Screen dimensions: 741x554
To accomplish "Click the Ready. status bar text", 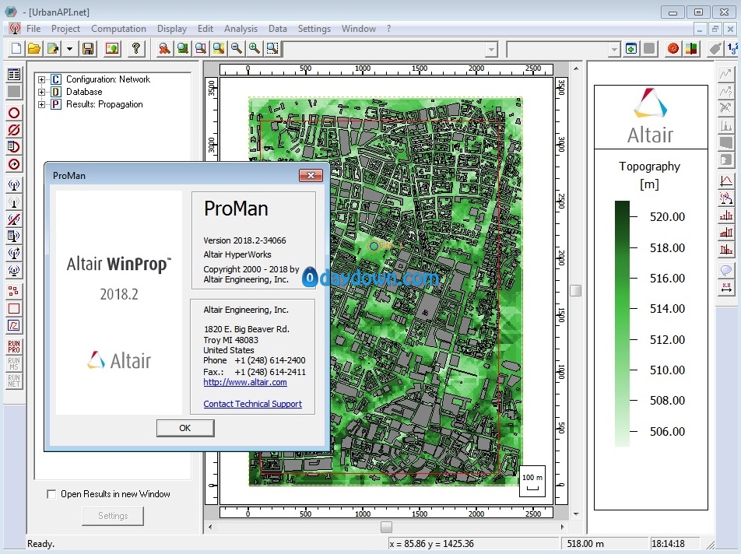I will (40, 544).
